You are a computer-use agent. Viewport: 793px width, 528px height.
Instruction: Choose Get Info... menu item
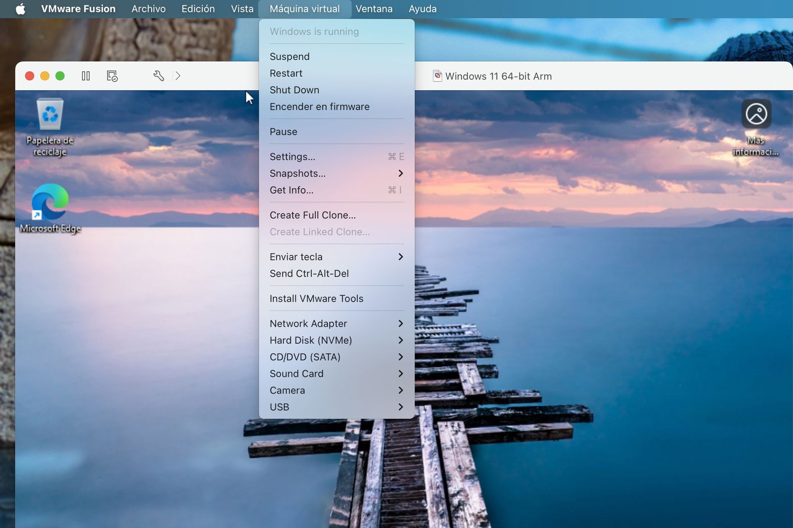[x=337, y=190]
